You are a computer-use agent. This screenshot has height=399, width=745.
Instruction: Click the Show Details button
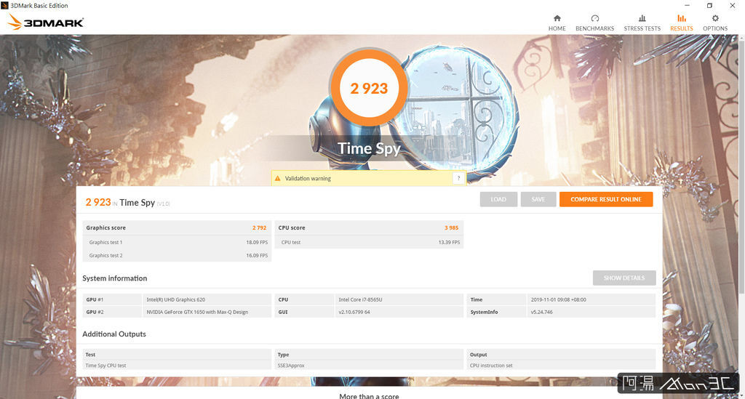624,278
